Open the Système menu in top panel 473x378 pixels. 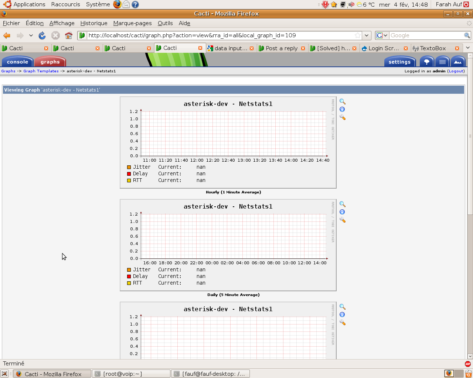click(98, 4)
